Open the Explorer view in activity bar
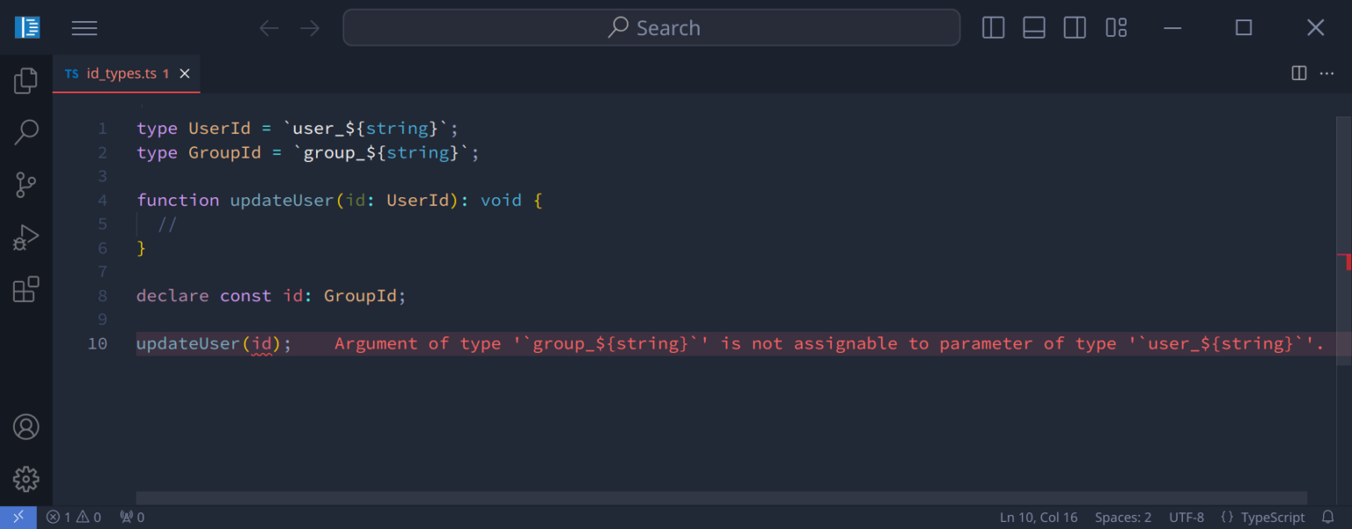The width and height of the screenshot is (1352, 529). [26, 81]
